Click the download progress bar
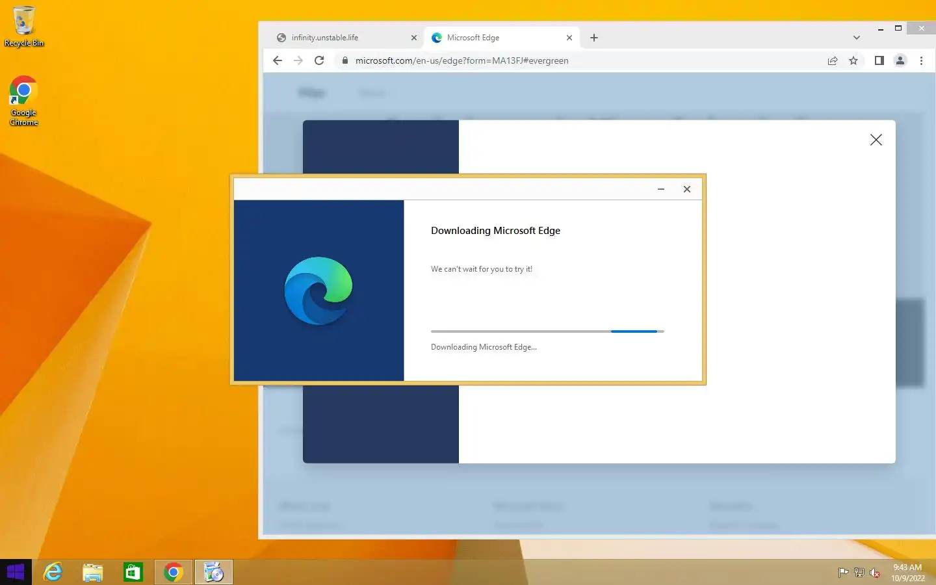936x585 pixels. (547, 331)
